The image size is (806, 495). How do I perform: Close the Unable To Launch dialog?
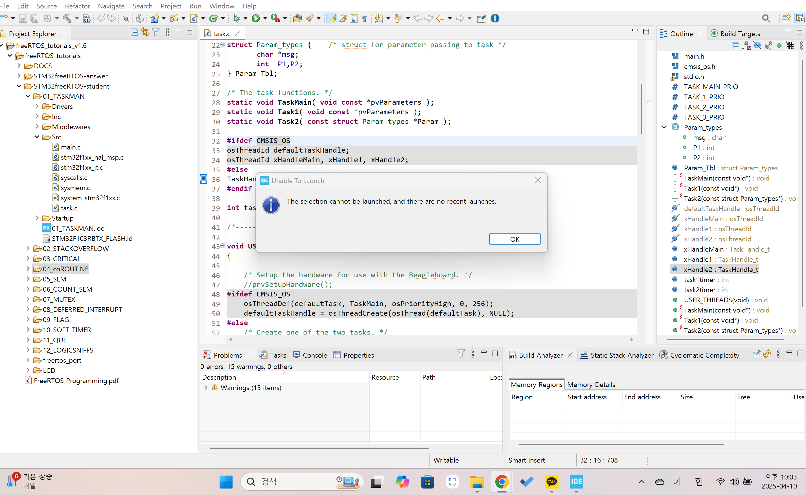(538, 181)
